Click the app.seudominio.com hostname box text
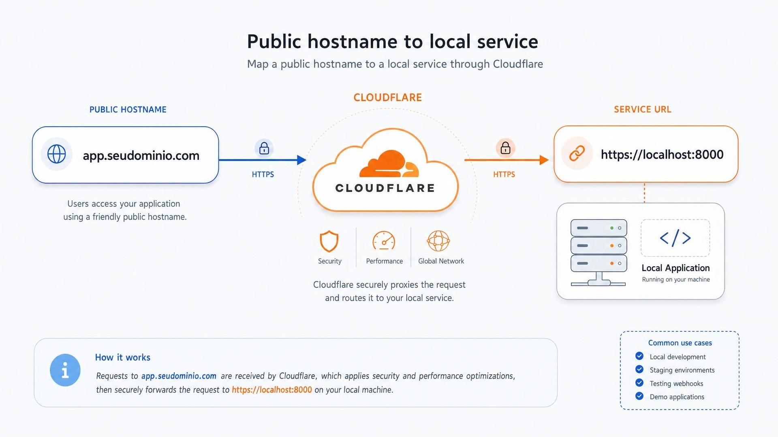The image size is (778, 437). pyautogui.click(x=141, y=156)
